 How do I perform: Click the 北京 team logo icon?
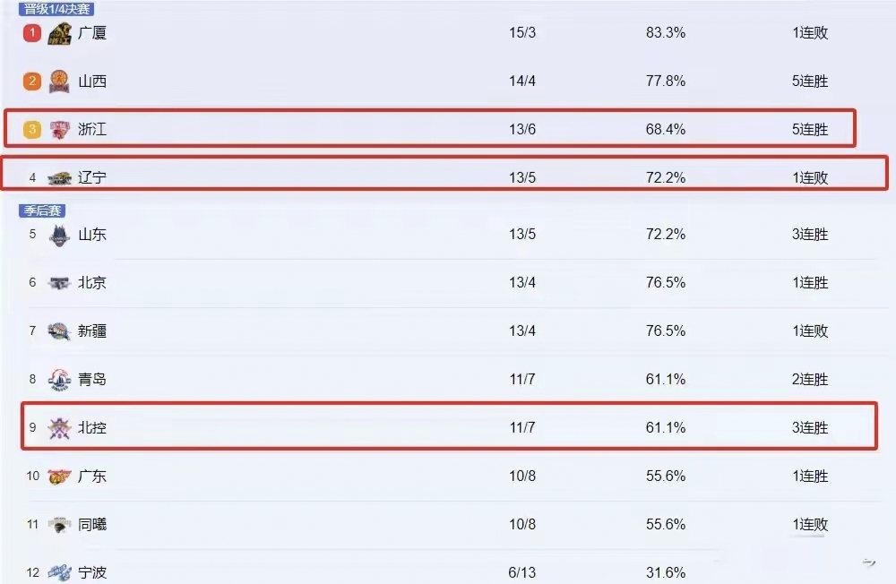click(59, 283)
